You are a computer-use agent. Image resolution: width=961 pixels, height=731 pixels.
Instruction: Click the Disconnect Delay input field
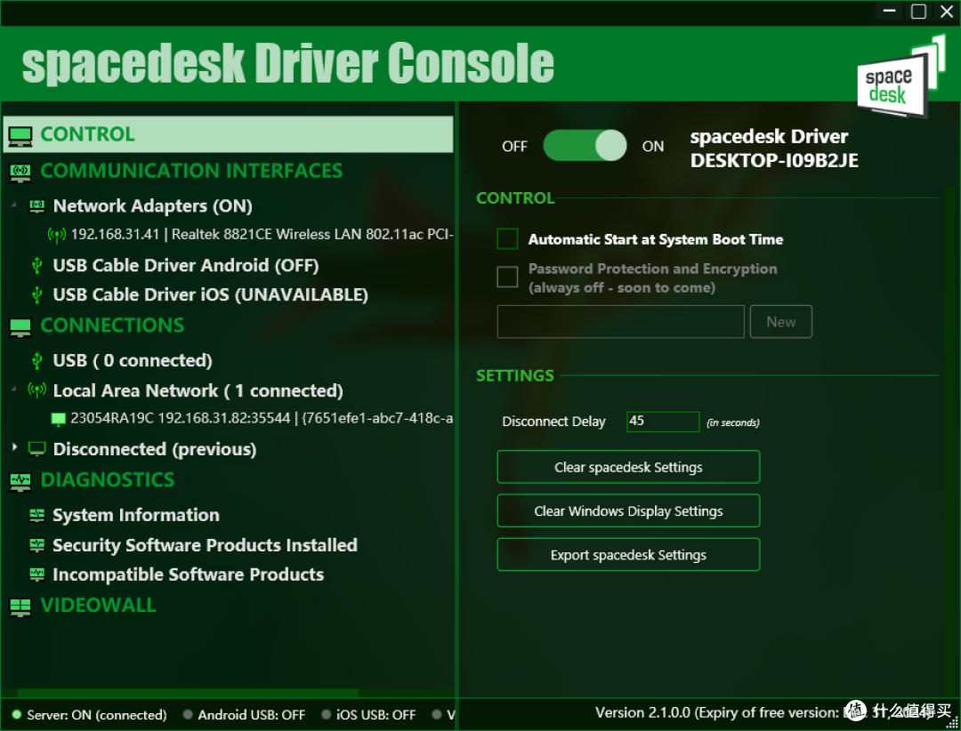(662, 422)
